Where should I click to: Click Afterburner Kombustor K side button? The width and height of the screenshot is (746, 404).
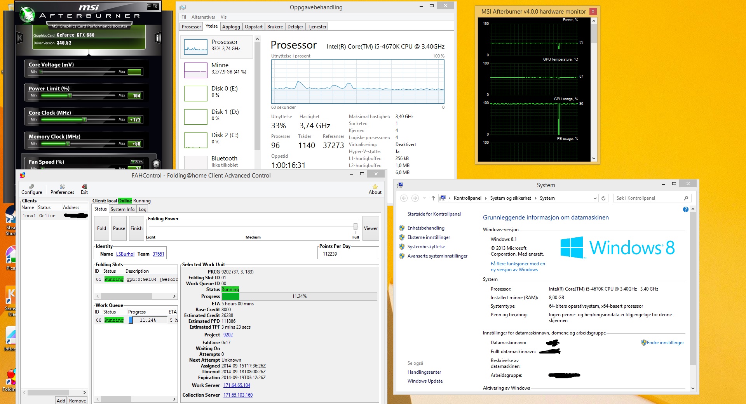point(20,38)
